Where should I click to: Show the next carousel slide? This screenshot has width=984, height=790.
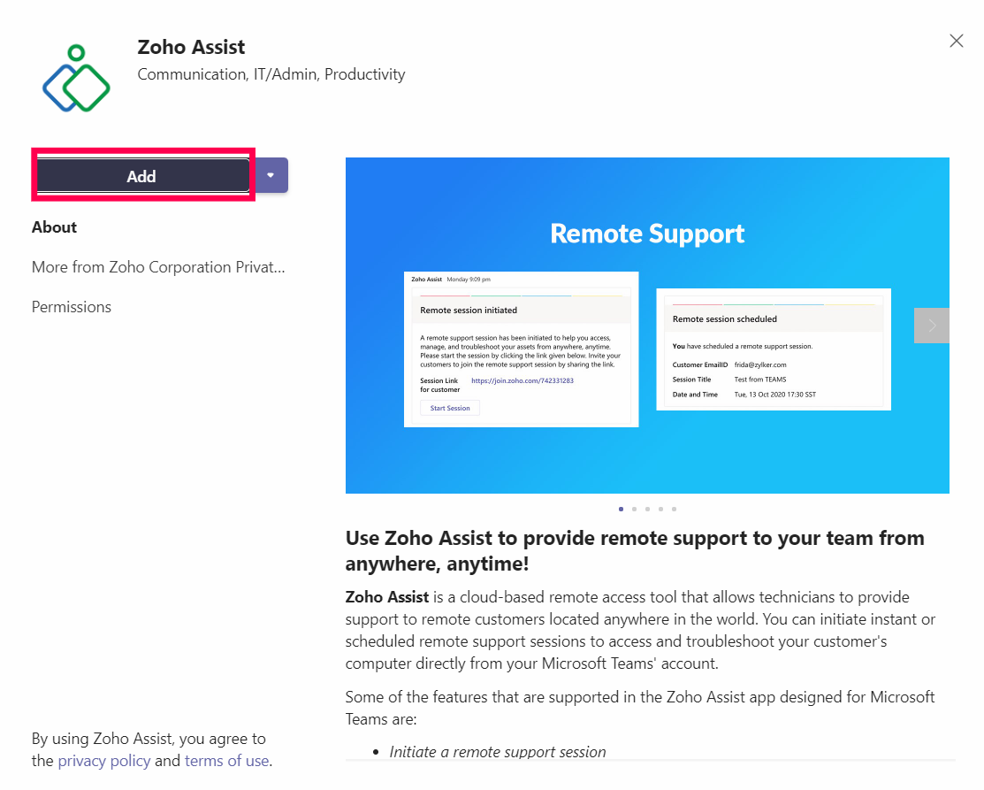click(x=931, y=326)
